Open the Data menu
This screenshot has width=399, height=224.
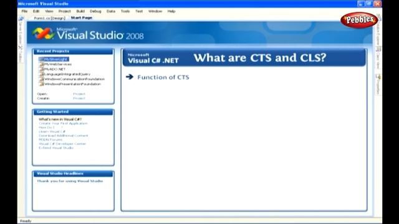111,11
